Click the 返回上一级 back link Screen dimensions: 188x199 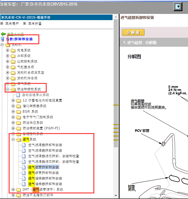click(x=15, y=34)
